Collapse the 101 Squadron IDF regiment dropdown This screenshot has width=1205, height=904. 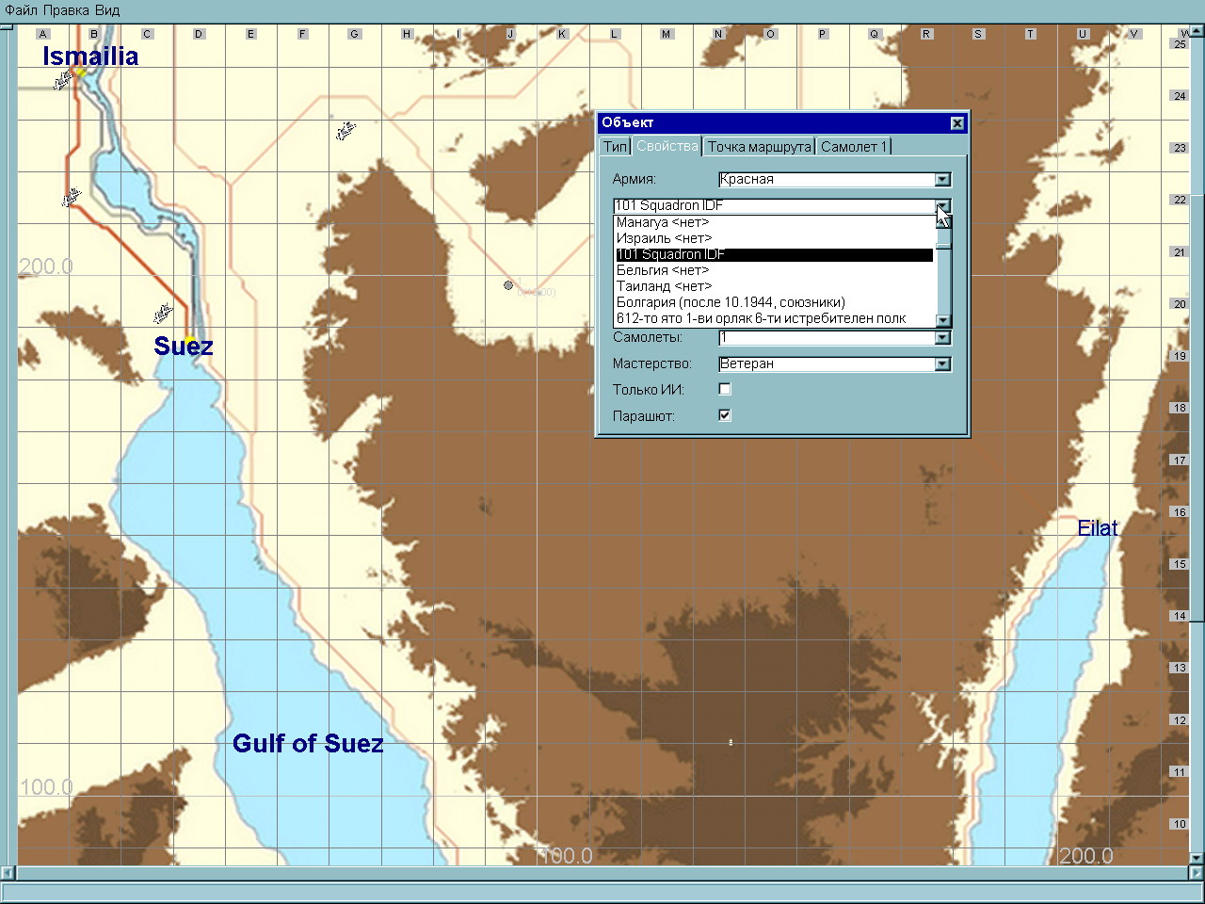click(x=943, y=206)
